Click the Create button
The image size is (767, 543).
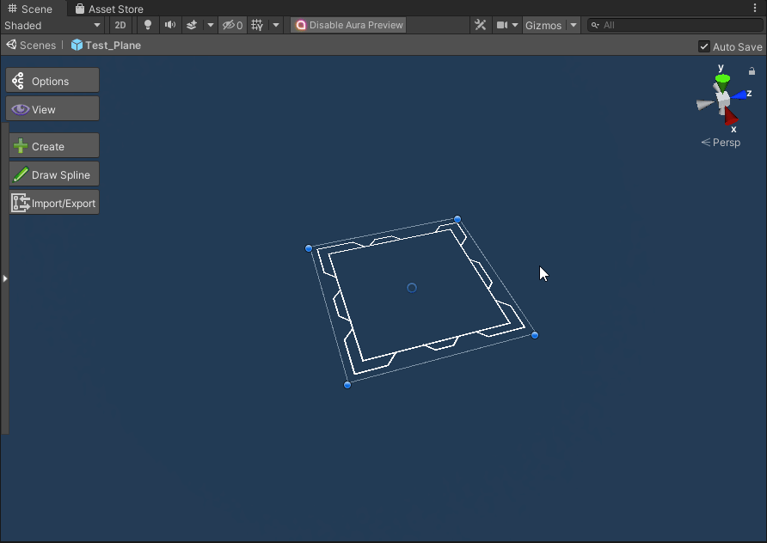(54, 146)
